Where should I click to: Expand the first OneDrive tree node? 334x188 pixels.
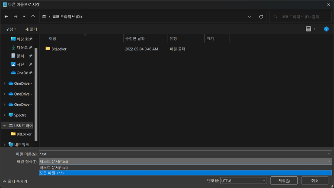(x=4, y=83)
